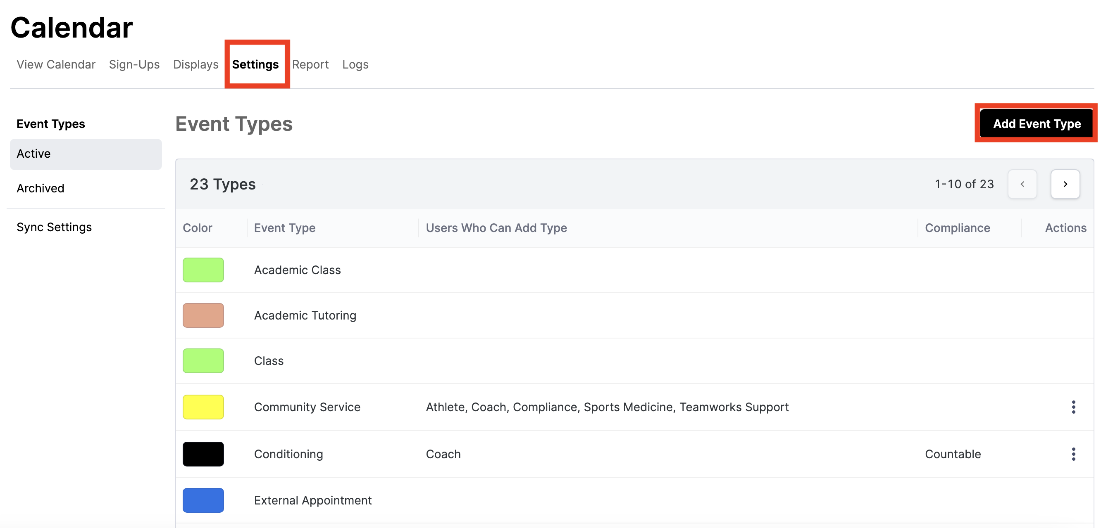Click the green Academic Class color swatch
This screenshot has width=1101, height=528.
(203, 270)
